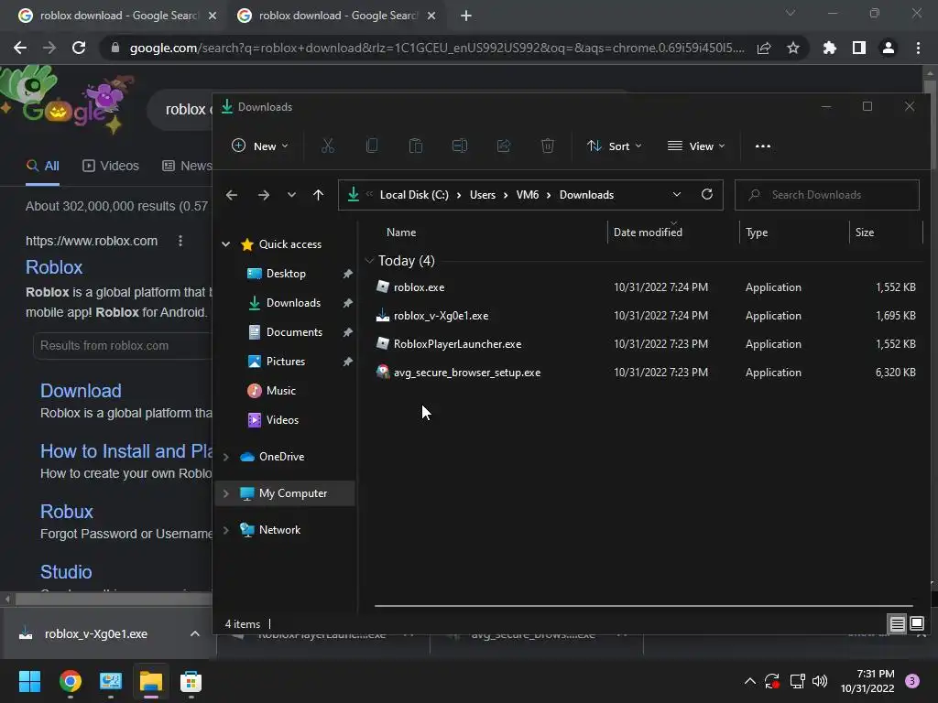
Task: Switch to second roblox download Chrome tab
Action: [336, 16]
